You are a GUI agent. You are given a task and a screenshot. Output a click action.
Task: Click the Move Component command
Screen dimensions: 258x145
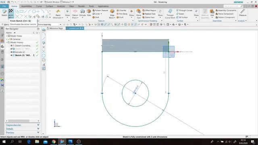click(225, 14)
